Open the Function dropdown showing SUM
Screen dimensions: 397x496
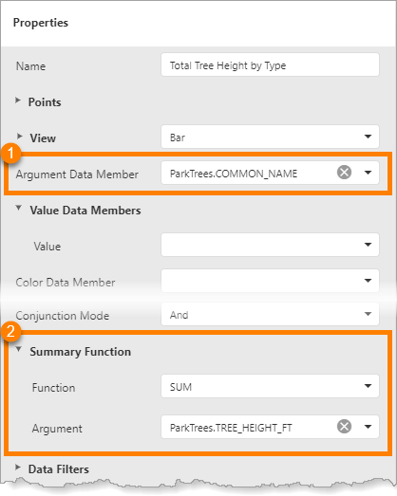coord(270,386)
